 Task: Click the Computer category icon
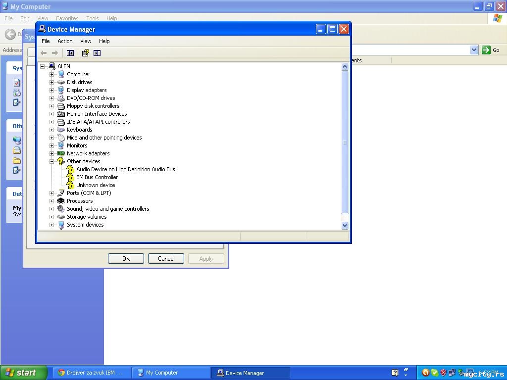[x=61, y=74]
